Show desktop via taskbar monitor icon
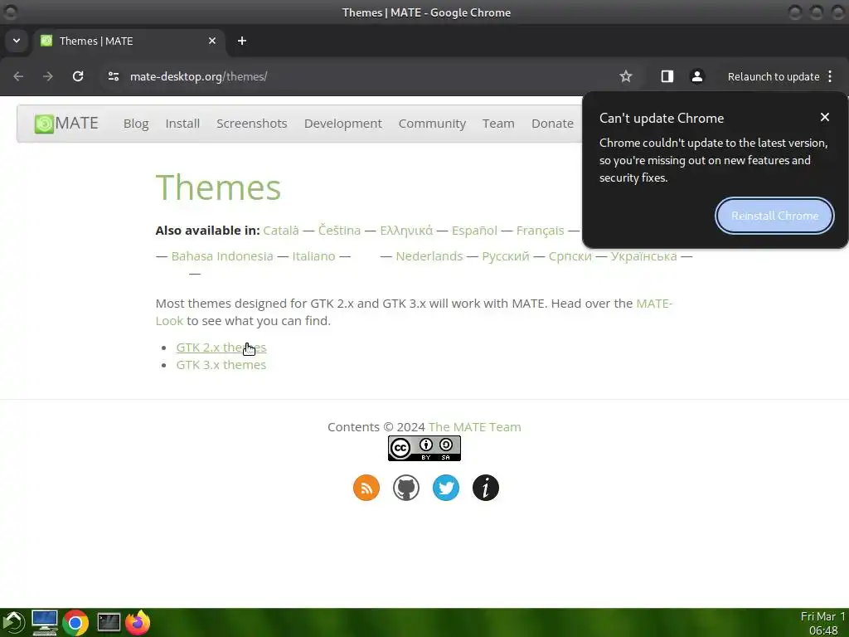Image resolution: width=849 pixels, height=637 pixels. click(x=45, y=622)
